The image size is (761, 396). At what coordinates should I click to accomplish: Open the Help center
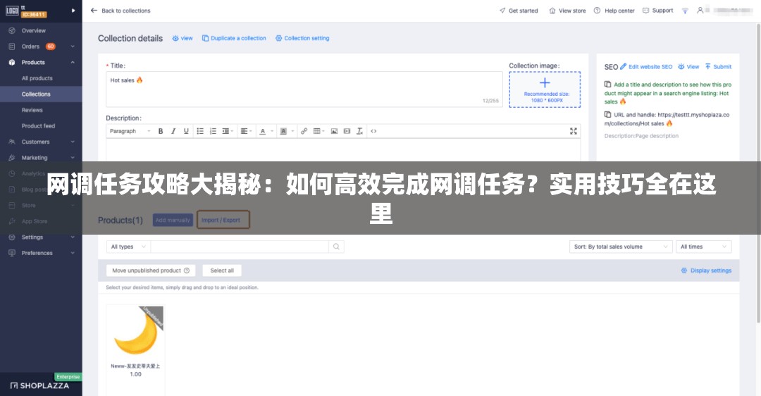click(614, 11)
